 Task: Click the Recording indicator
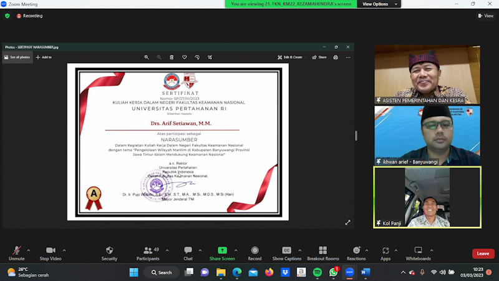point(29,16)
